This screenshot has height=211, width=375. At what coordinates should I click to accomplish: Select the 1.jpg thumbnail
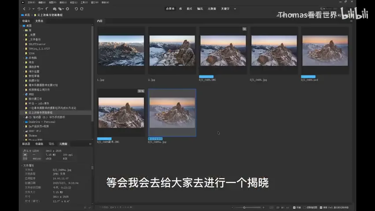pyautogui.click(x=121, y=51)
